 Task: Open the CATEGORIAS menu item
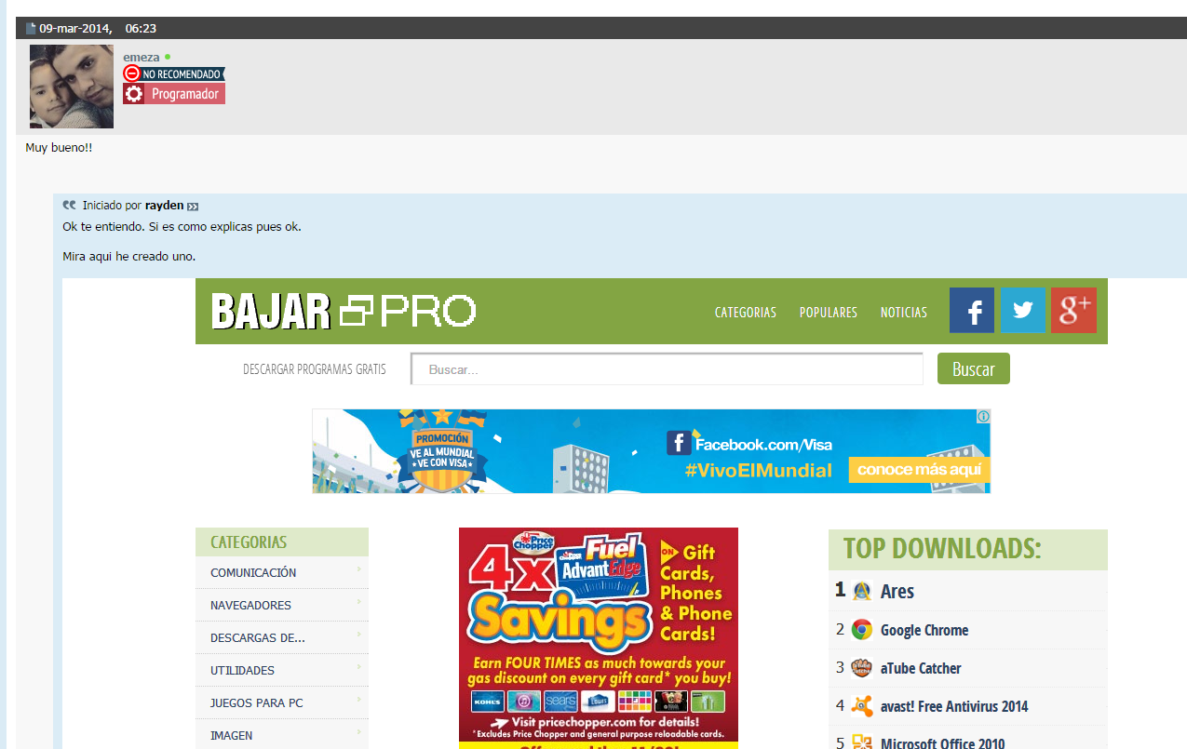click(746, 313)
